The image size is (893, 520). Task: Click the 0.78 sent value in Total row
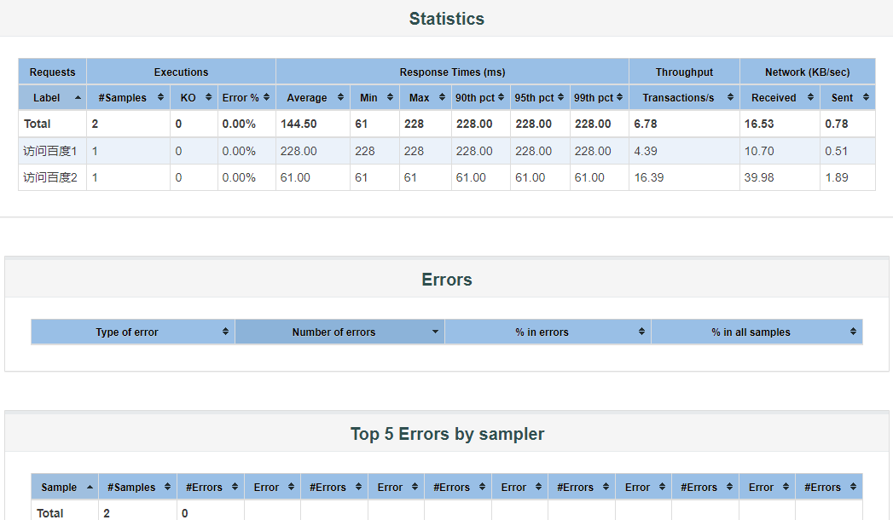[x=837, y=124]
